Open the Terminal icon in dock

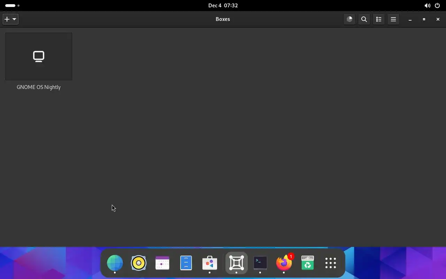tap(260, 263)
